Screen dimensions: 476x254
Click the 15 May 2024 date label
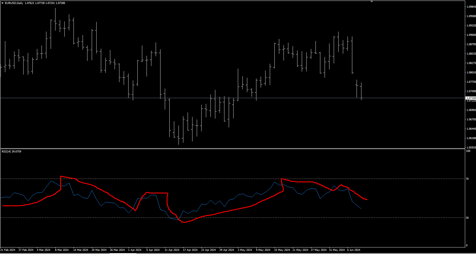(282, 250)
